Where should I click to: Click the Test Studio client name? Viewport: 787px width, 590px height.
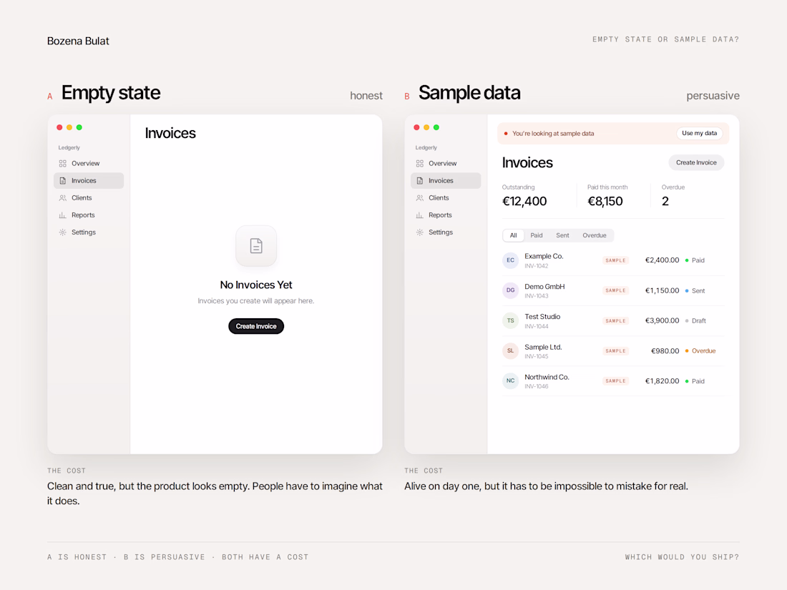pyautogui.click(x=542, y=317)
